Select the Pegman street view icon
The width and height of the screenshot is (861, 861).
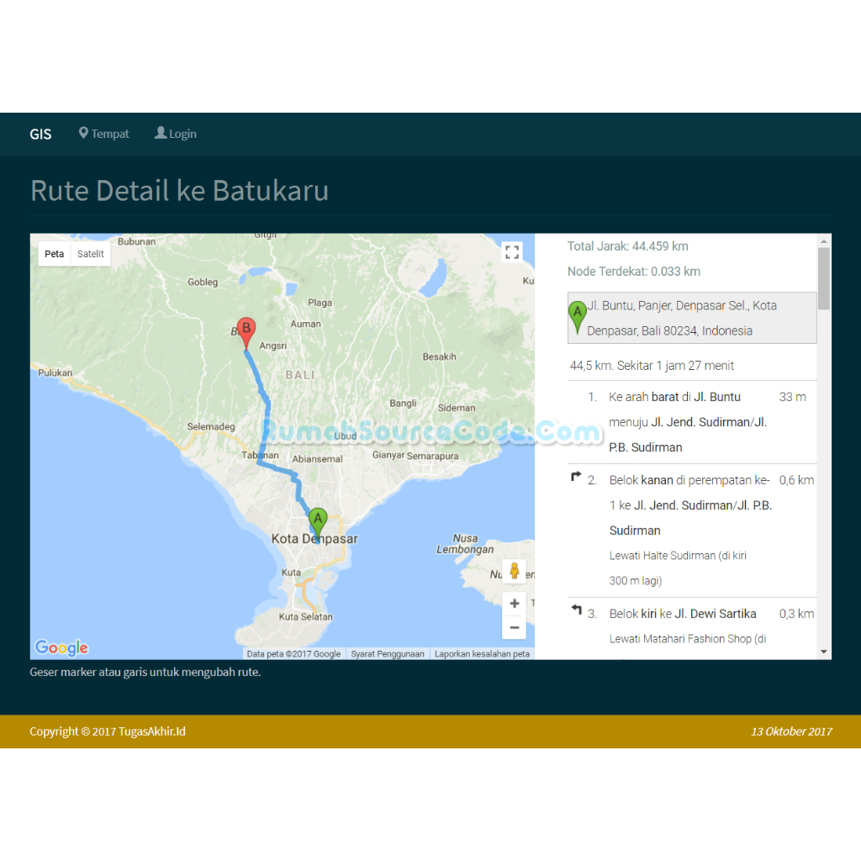click(514, 570)
